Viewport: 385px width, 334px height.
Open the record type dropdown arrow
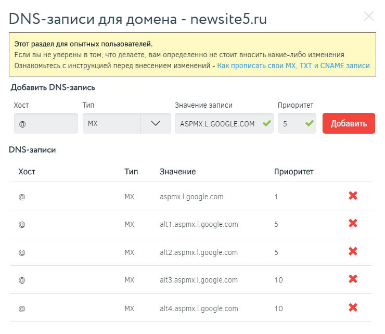[x=156, y=124]
